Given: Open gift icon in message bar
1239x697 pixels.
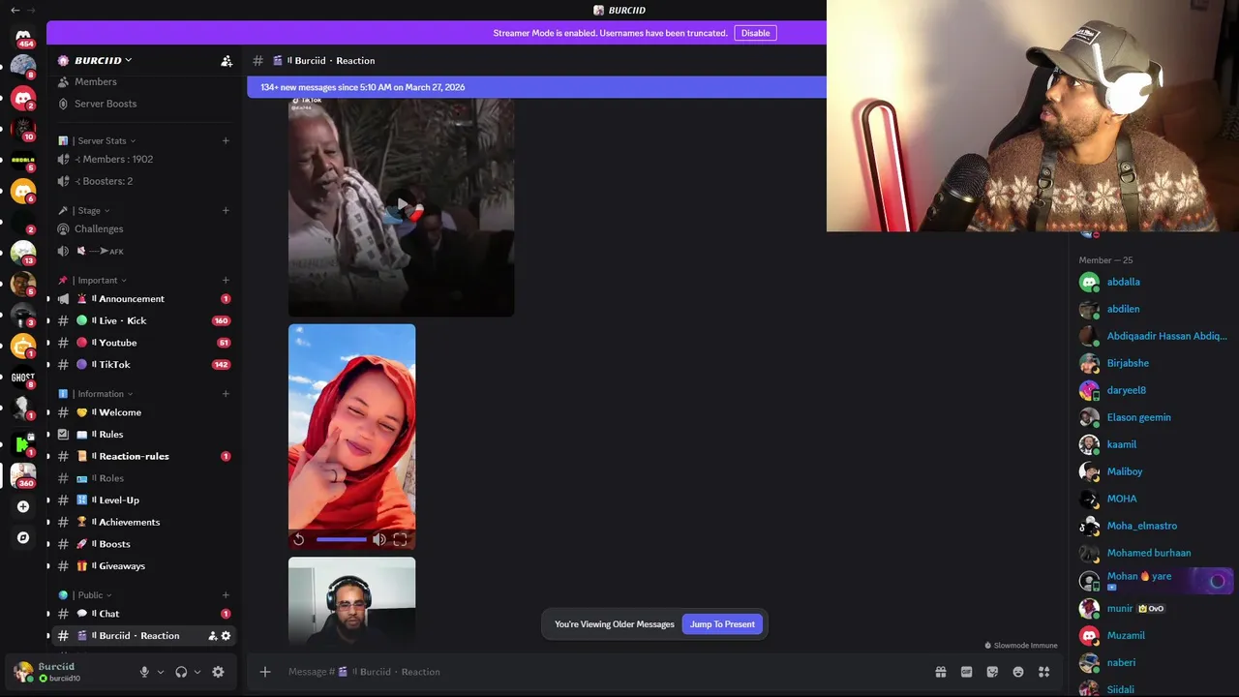Looking at the screenshot, I should (940, 672).
